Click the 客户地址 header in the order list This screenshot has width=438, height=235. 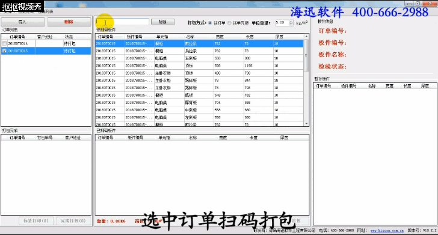coord(45,37)
